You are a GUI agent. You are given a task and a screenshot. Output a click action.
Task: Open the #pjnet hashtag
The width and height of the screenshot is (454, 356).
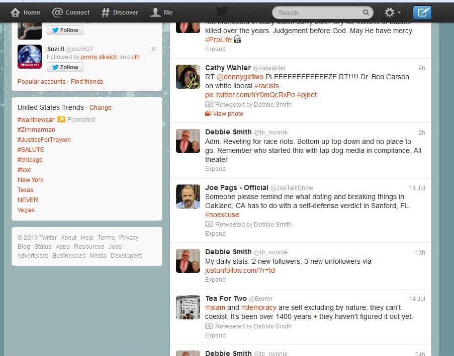click(307, 95)
